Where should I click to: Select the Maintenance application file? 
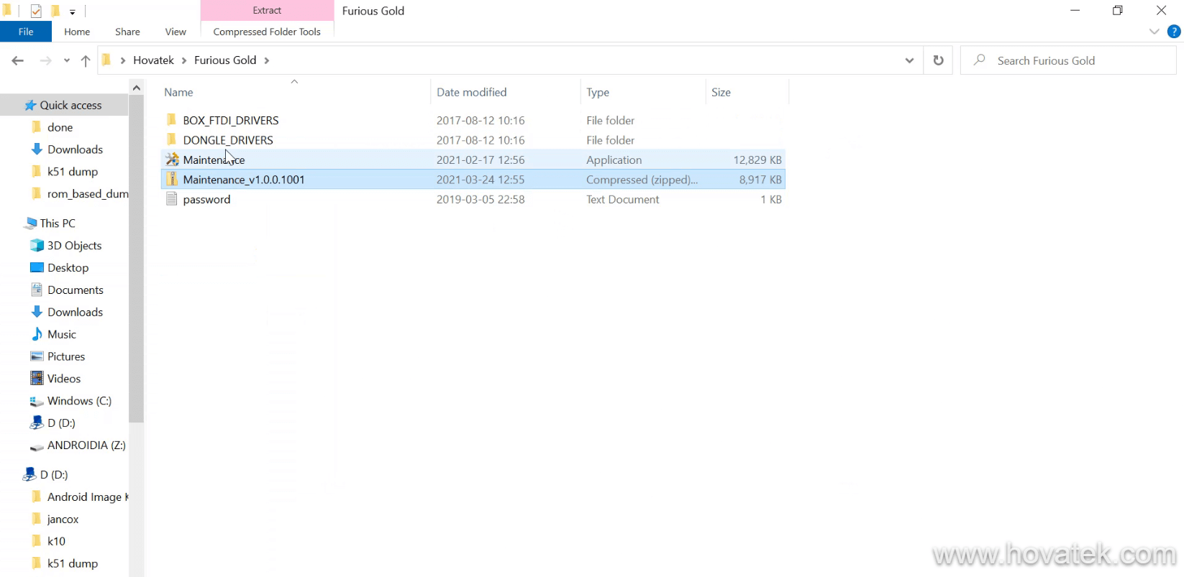(214, 160)
